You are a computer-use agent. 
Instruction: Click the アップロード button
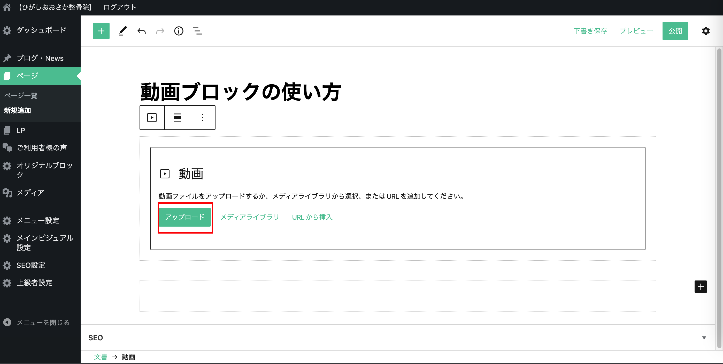pyautogui.click(x=185, y=217)
